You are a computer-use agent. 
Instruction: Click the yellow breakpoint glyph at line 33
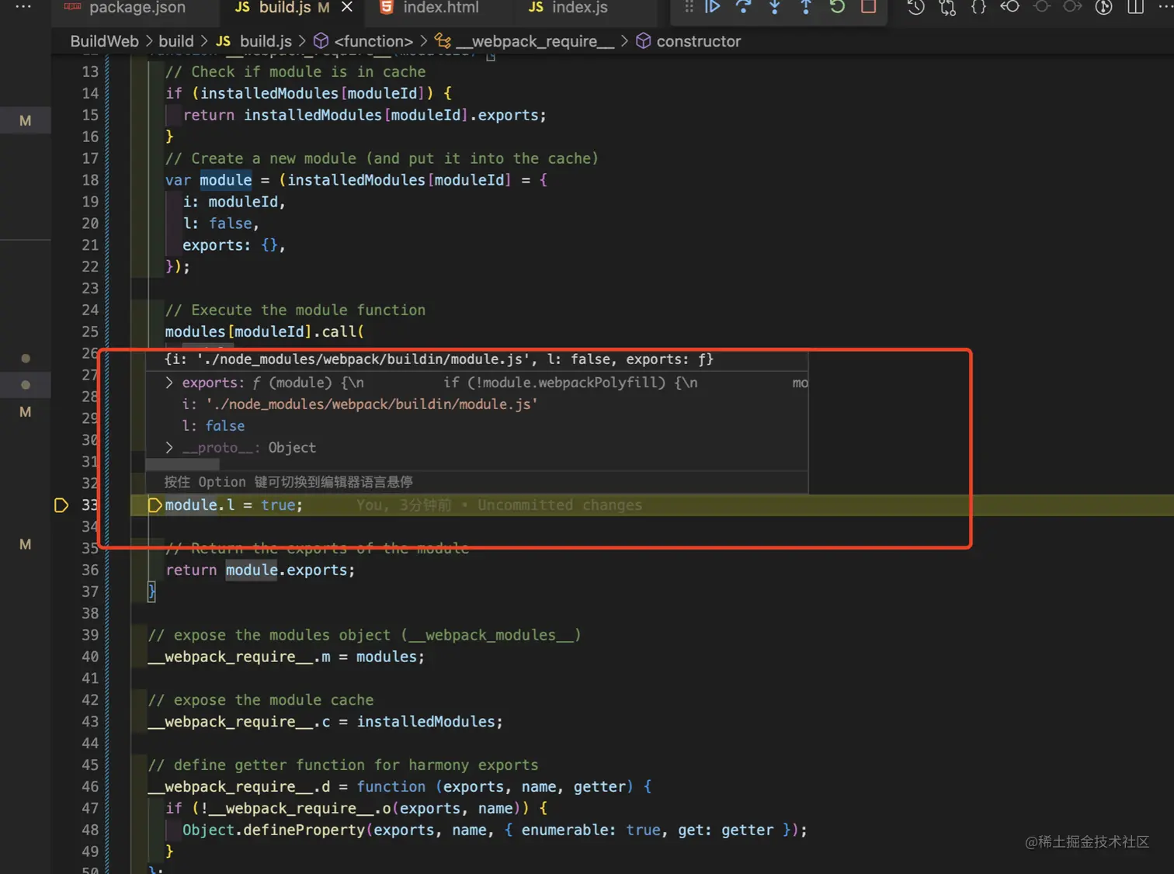pyautogui.click(x=61, y=505)
